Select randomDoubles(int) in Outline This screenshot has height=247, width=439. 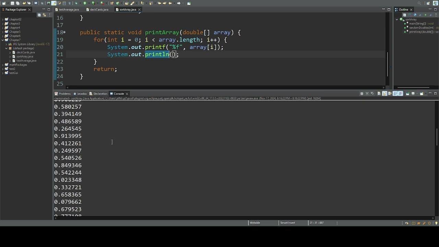(x=424, y=28)
